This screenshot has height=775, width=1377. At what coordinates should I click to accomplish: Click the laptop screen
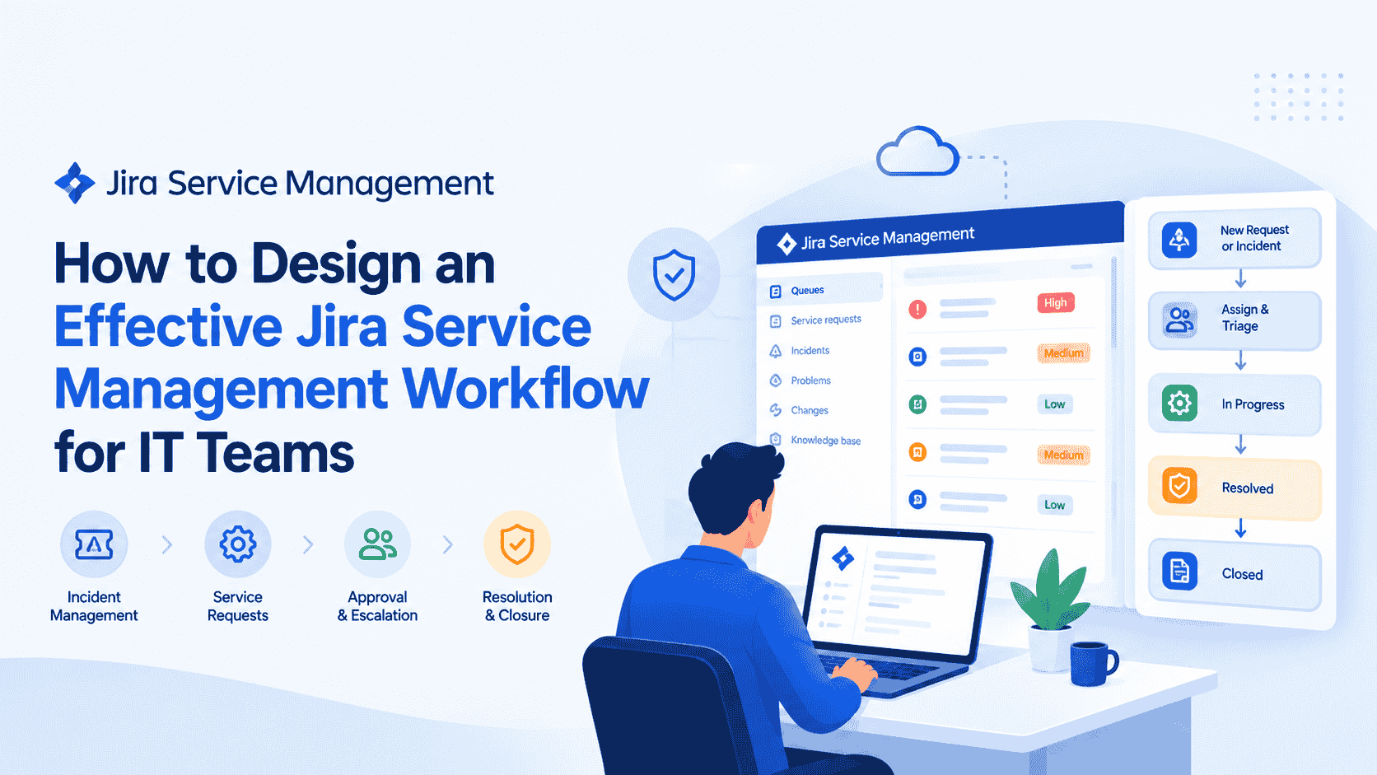tap(898, 591)
